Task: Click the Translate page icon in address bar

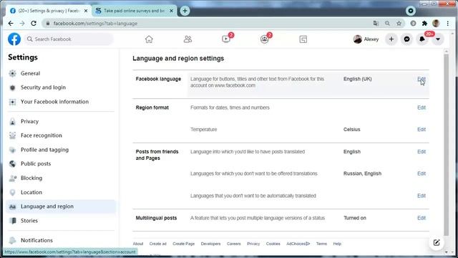Action: [376, 24]
